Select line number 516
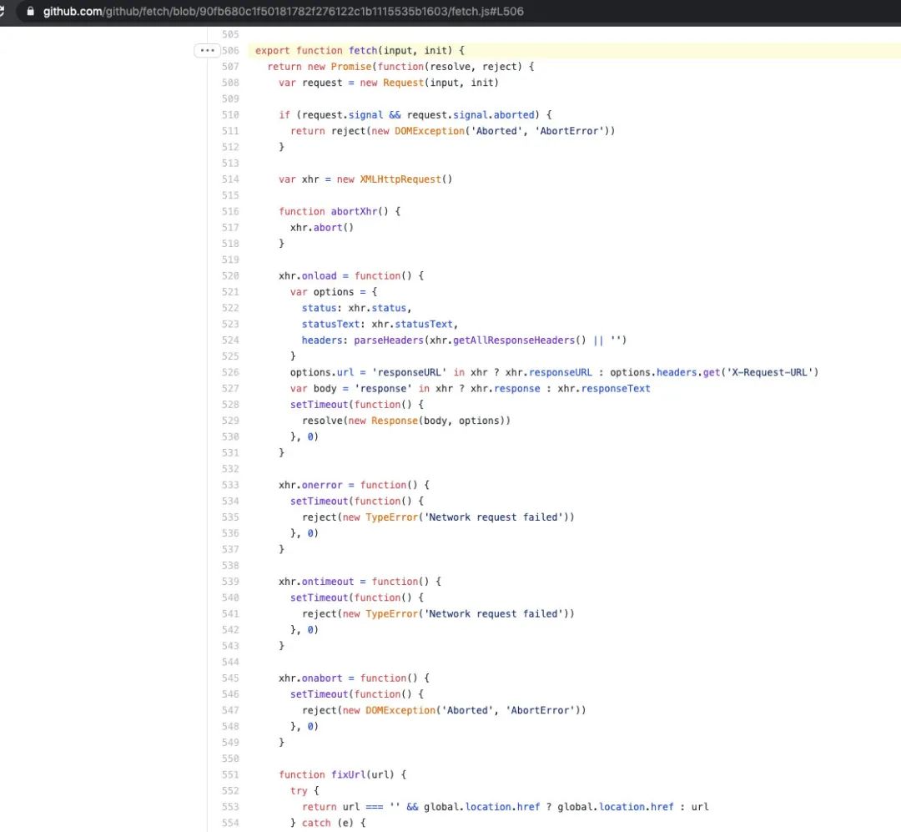 click(230, 212)
